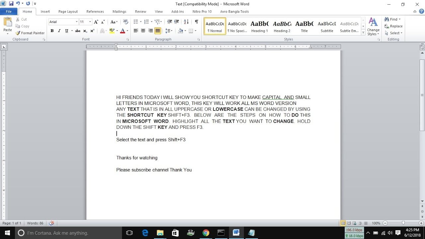This screenshot has width=425, height=239.
Task: Open the File tab
Action: tap(9, 12)
